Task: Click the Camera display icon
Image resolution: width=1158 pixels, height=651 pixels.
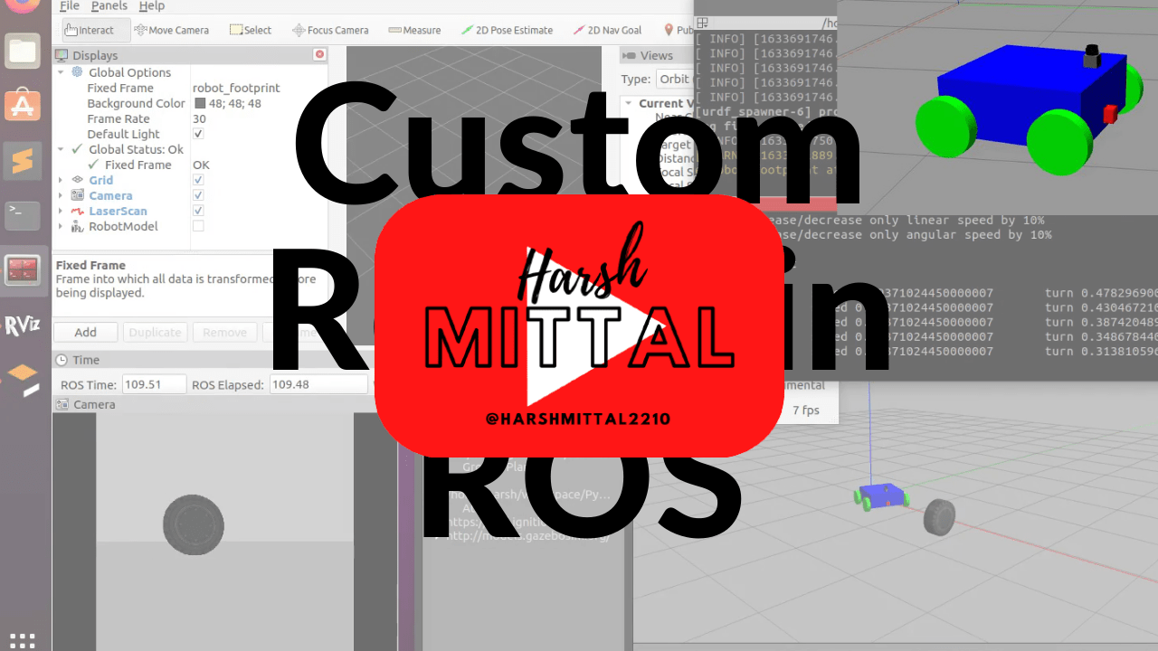Action: pos(77,195)
